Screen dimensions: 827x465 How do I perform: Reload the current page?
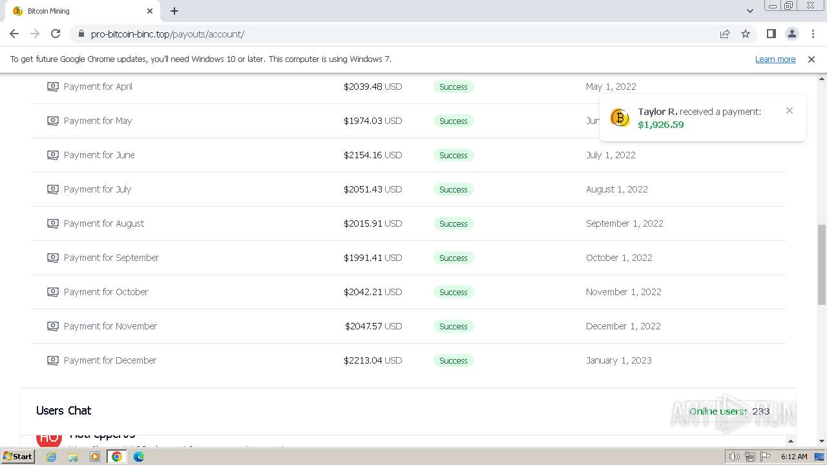[x=56, y=34]
